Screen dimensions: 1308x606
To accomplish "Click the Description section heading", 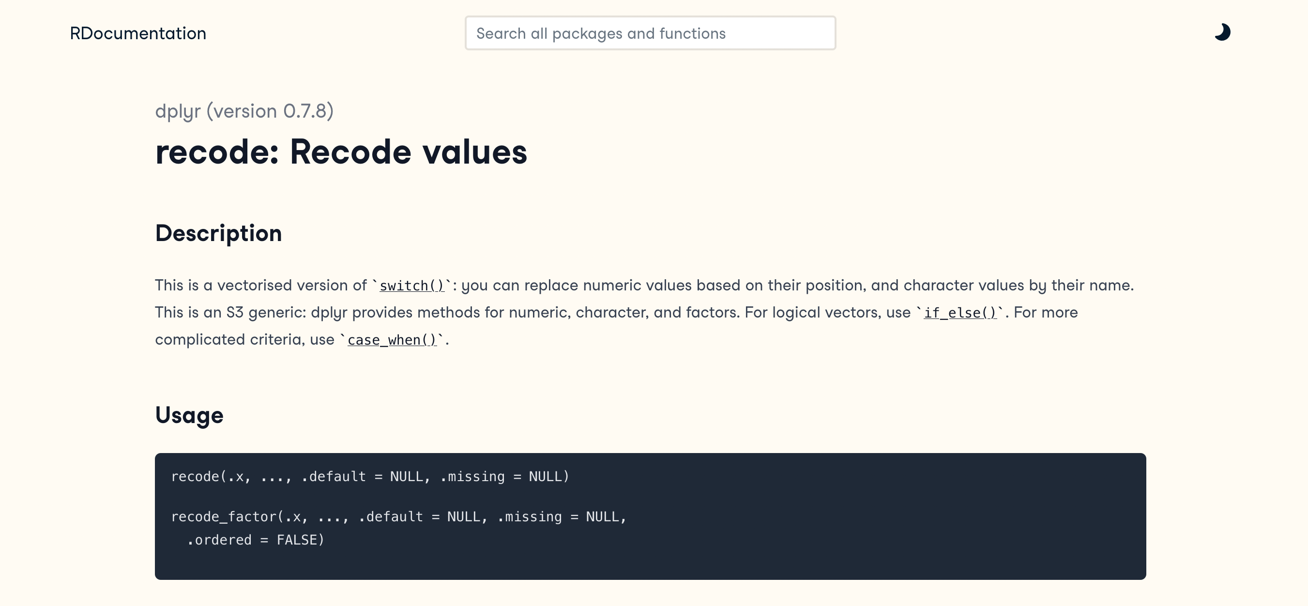I will (x=218, y=233).
